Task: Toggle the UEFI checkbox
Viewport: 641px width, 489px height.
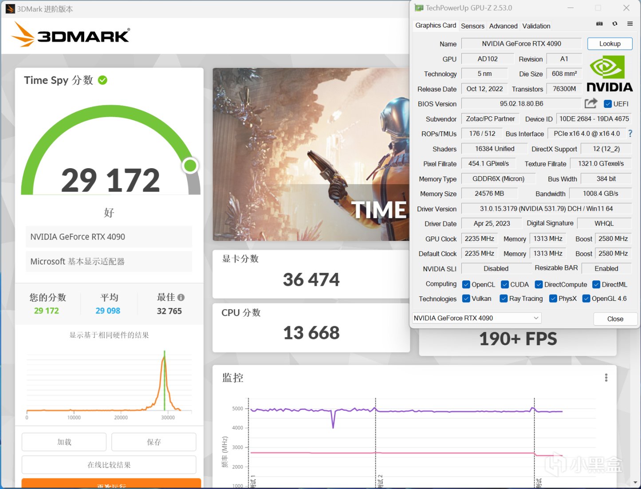Action: (x=608, y=104)
